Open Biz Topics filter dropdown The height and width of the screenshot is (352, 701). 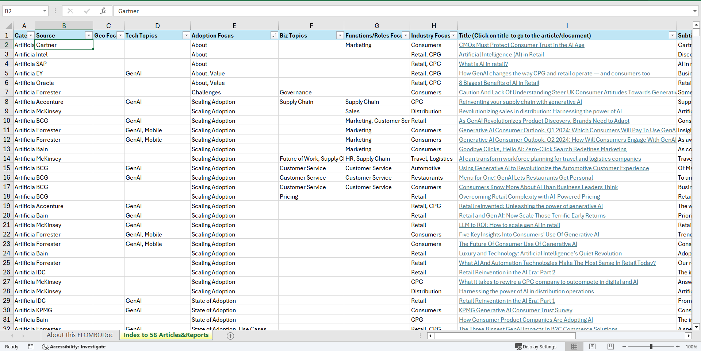pos(340,35)
